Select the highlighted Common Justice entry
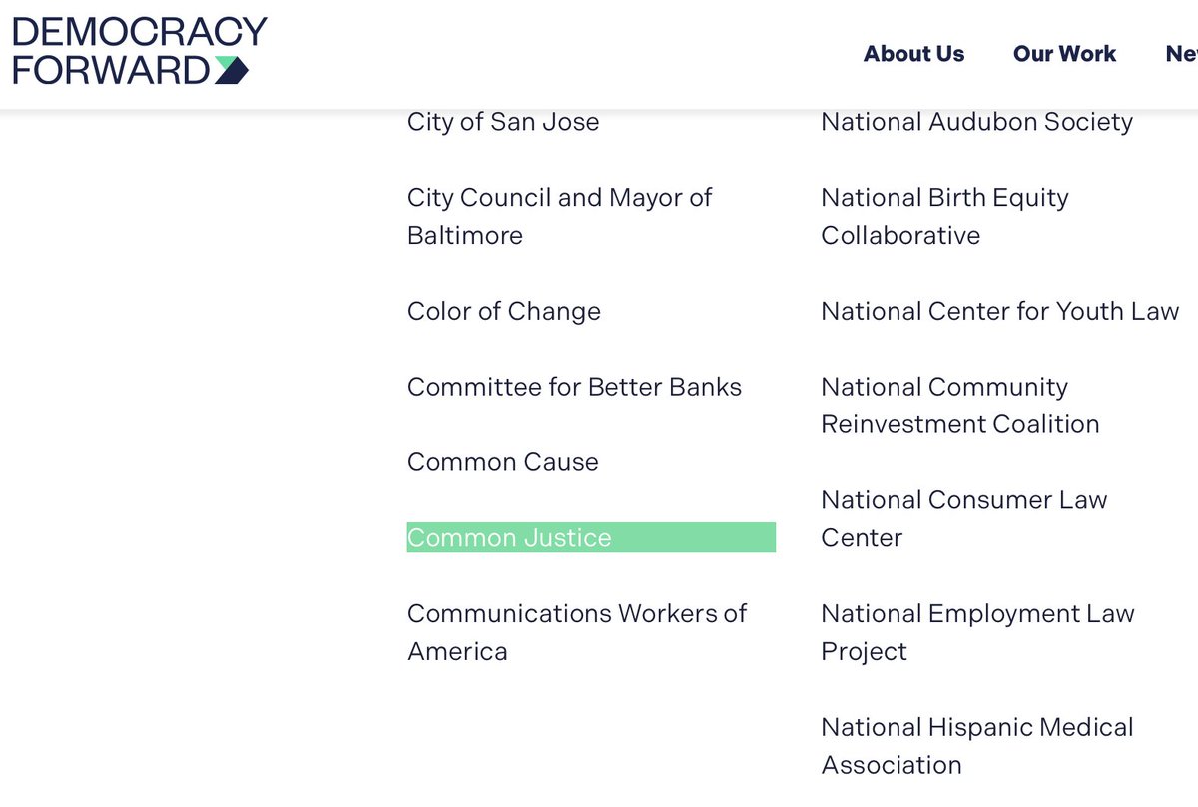The height and width of the screenshot is (807, 1198). [509, 538]
